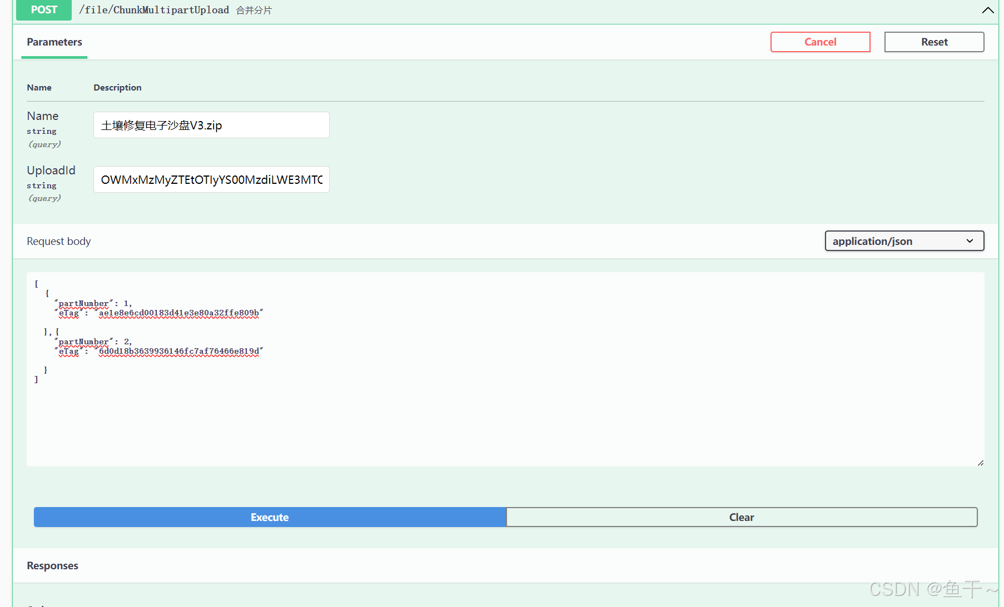This screenshot has width=1004, height=607.
Task: Click the Reset button
Action: pos(934,42)
